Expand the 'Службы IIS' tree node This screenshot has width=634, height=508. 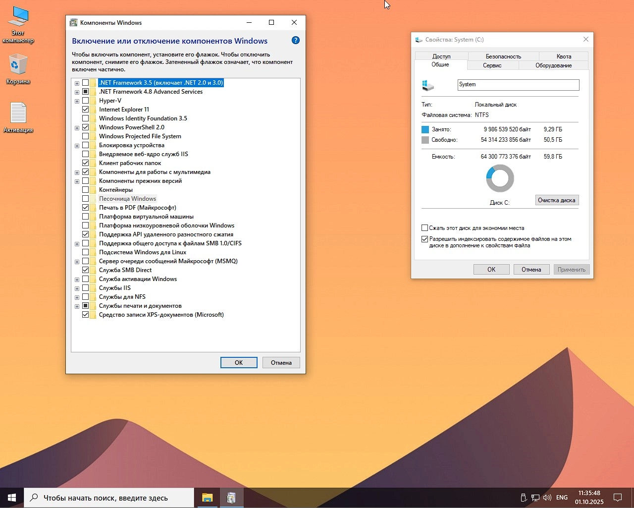click(x=77, y=288)
